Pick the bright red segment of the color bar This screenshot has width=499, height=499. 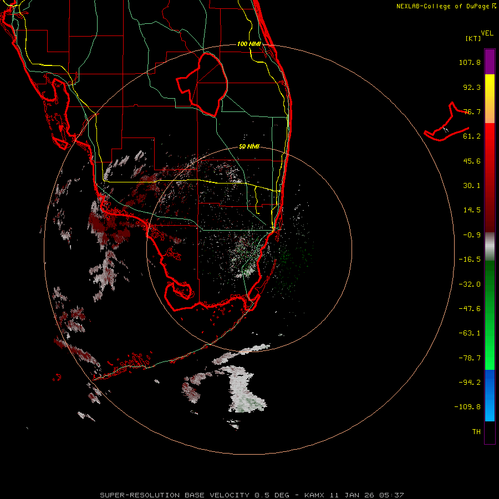point(490,141)
